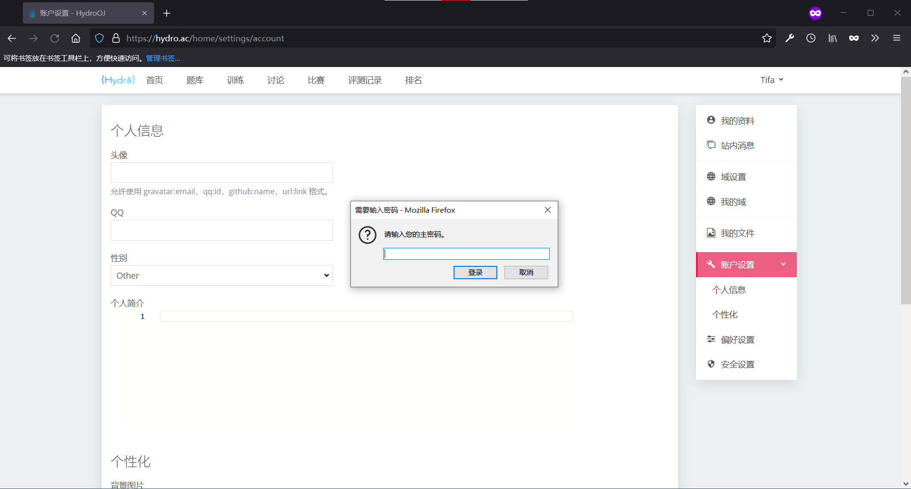911x489 pixels.
Task: View site security via the padlock icon
Action: [x=116, y=38]
